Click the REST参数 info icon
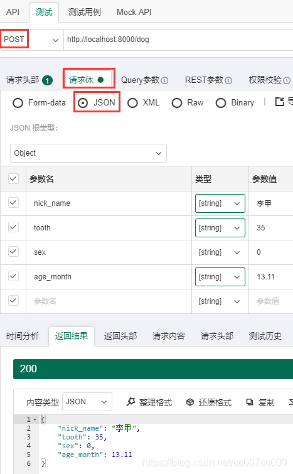293x474 pixels. point(228,80)
